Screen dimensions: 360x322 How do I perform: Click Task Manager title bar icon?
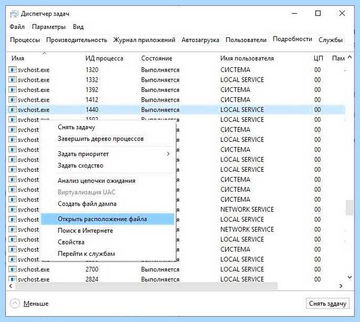tap(14, 14)
